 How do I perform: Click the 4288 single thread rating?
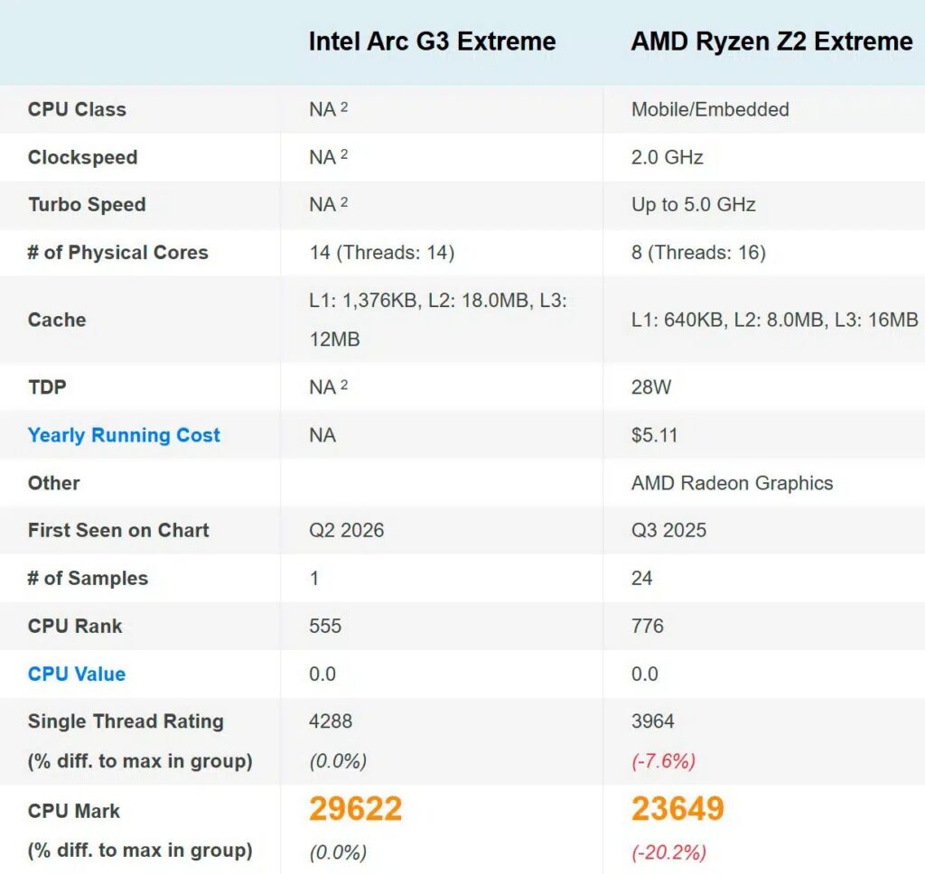331,721
